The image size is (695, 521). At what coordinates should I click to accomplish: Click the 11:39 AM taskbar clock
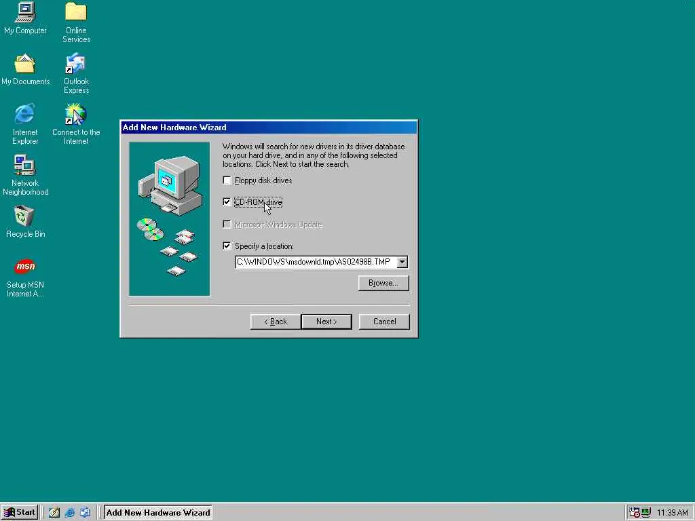pos(672,513)
